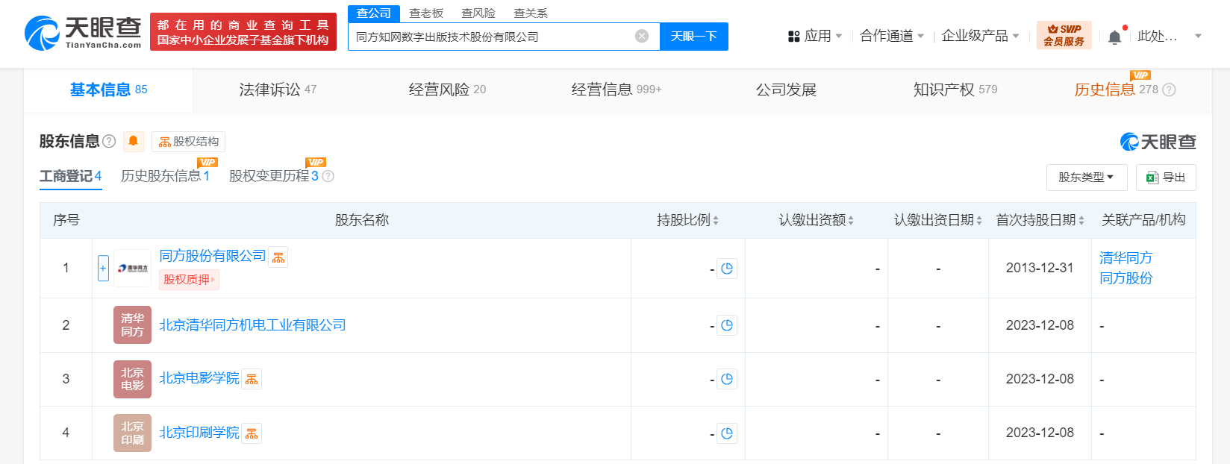Open the 经营信息 tab
The height and width of the screenshot is (464, 1230).
(616, 90)
